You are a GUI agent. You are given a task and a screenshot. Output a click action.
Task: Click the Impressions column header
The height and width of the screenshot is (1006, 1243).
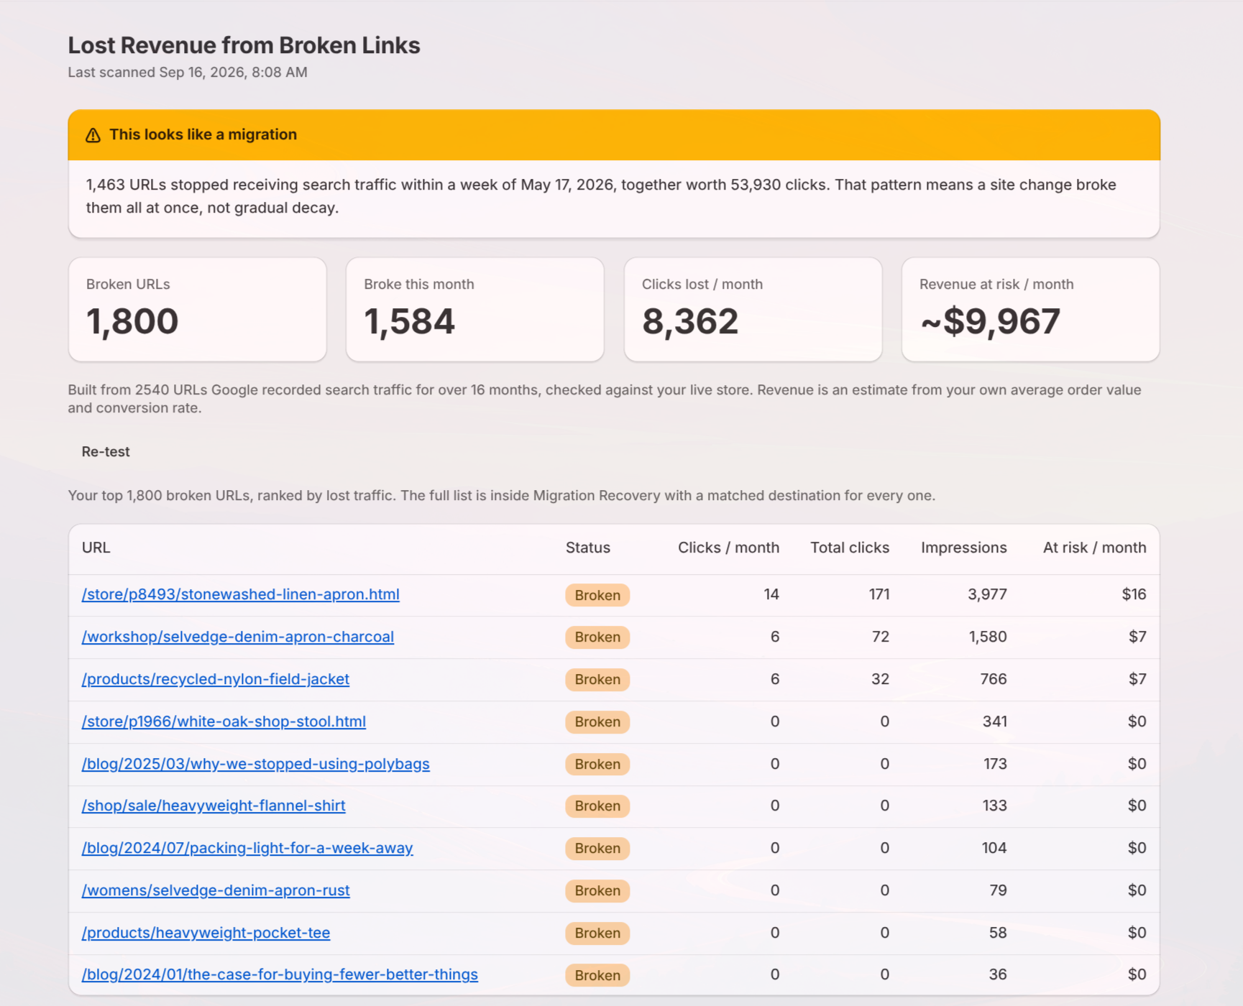(963, 548)
